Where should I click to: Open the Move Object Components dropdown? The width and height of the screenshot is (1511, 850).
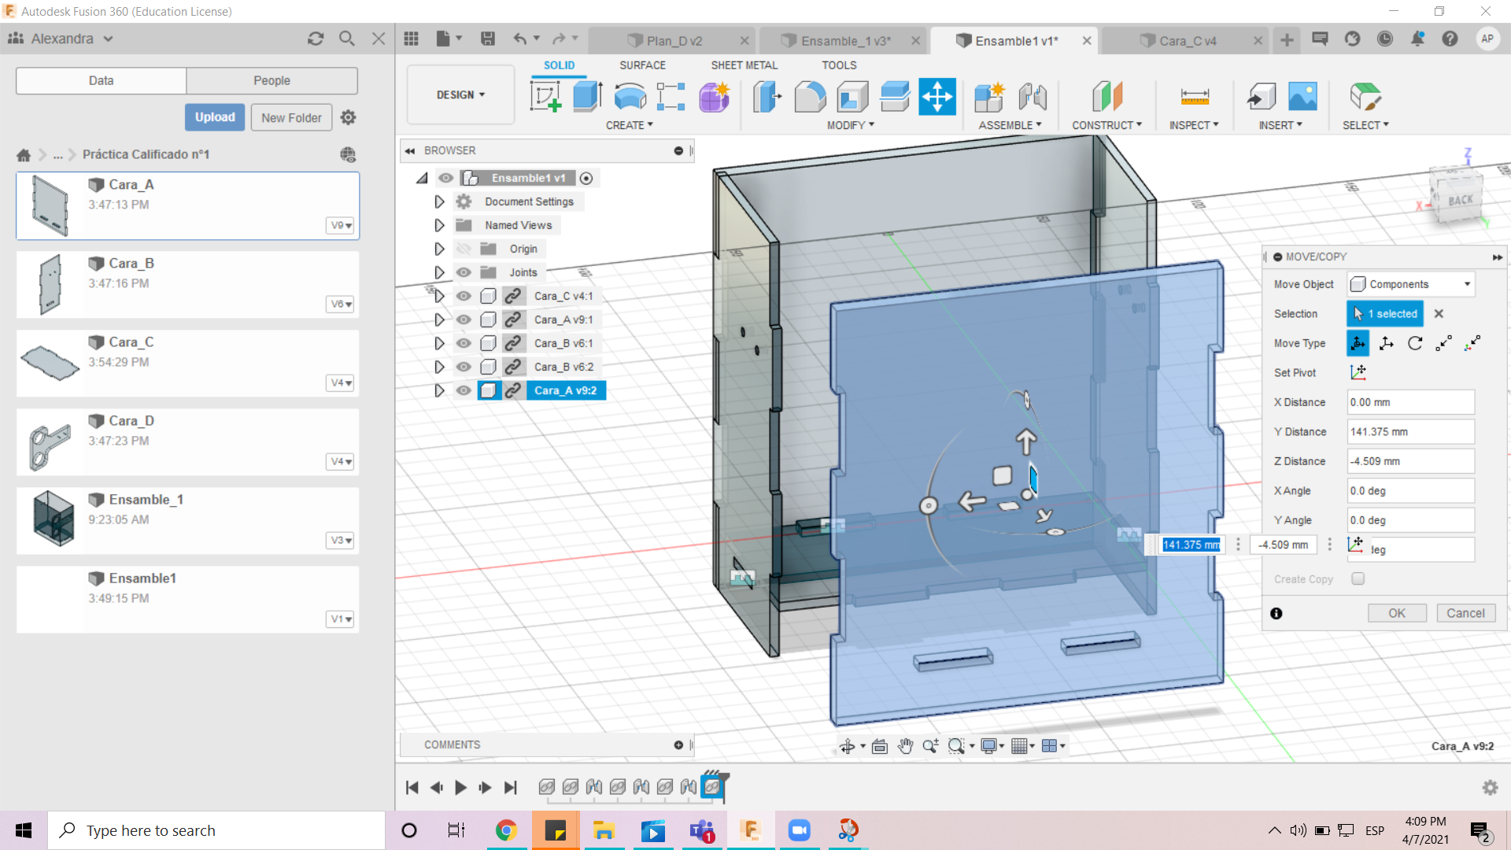tap(1411, 284)
